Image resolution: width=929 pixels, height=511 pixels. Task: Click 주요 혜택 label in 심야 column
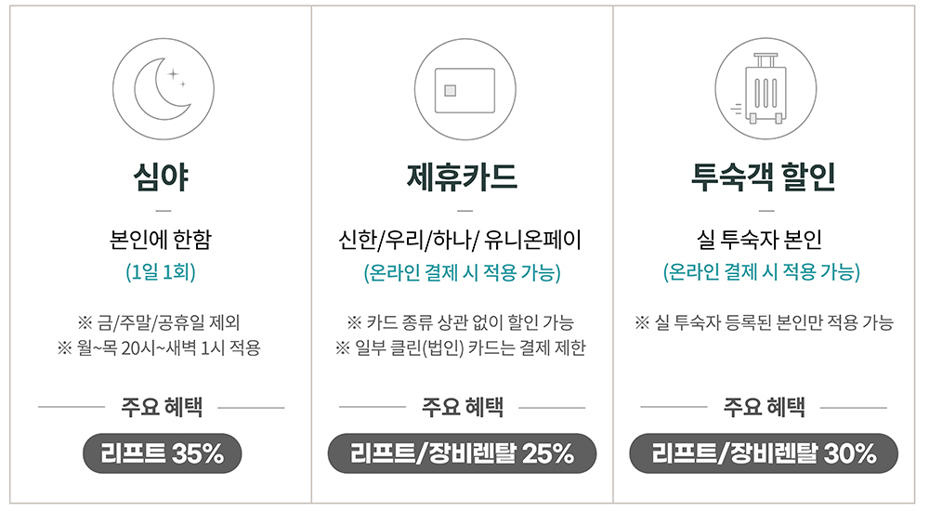pyautogui.click(x=161, y=407)
